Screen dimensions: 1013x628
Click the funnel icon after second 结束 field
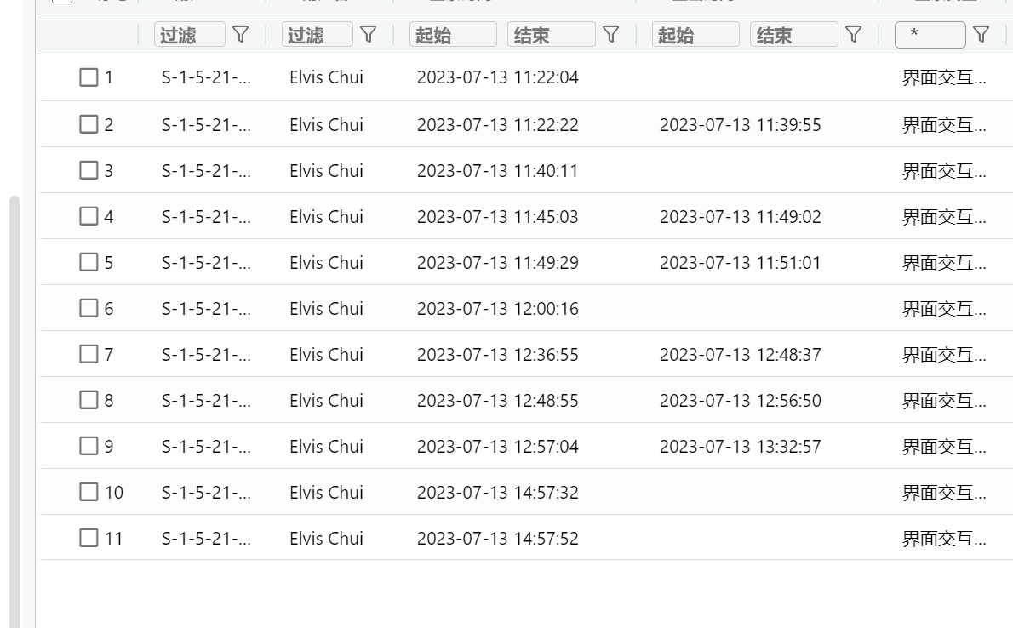point(853,35)
